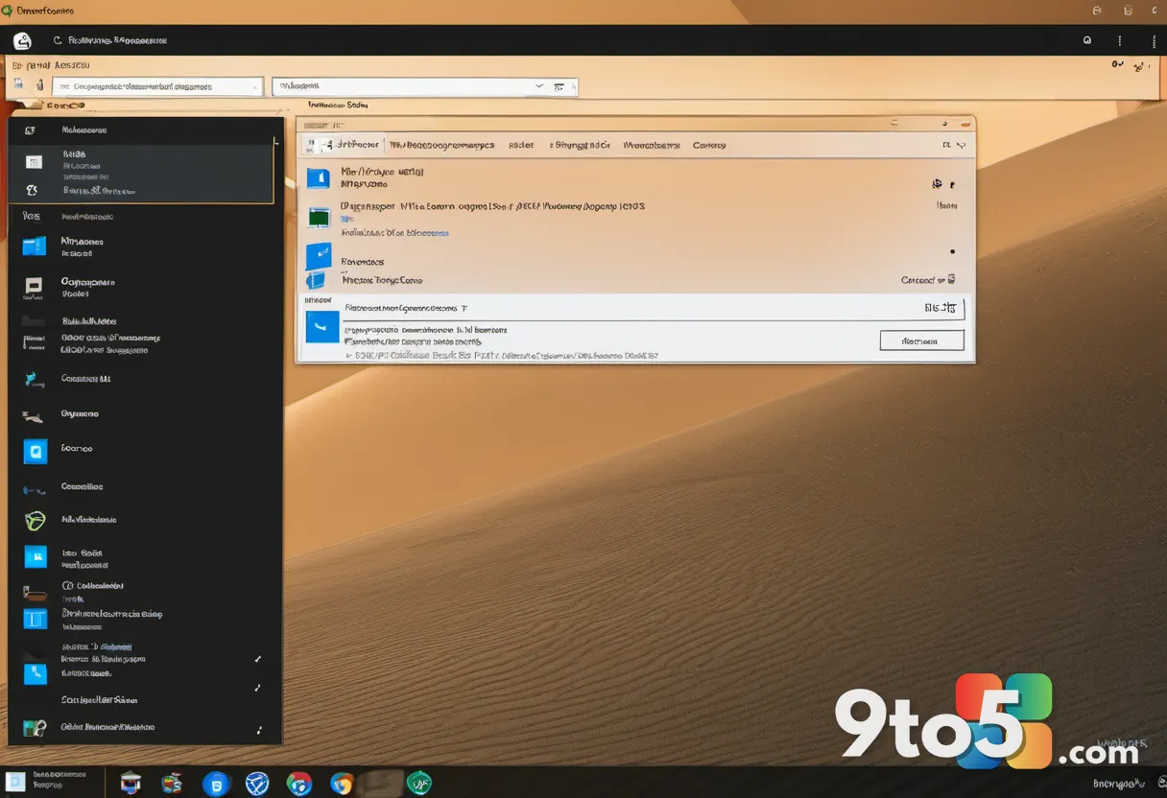Click the round icon beside the three-dot menu
The width and height of the screenshot is (1167, 798).
tap(1087, 40)
